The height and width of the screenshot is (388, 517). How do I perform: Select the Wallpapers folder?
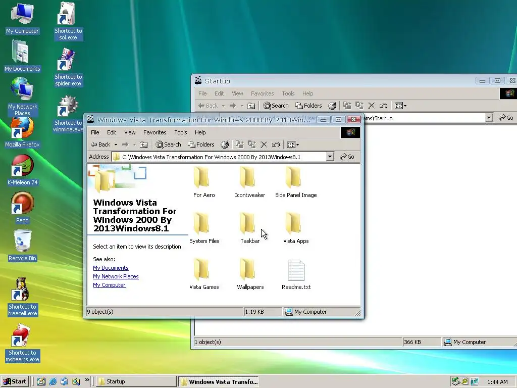(x=250, y=274)
